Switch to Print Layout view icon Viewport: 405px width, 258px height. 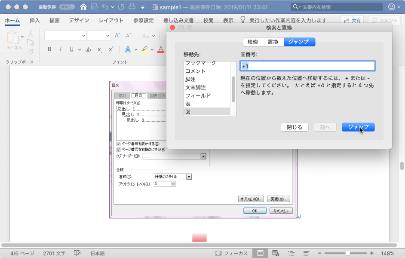coord(260,253)
